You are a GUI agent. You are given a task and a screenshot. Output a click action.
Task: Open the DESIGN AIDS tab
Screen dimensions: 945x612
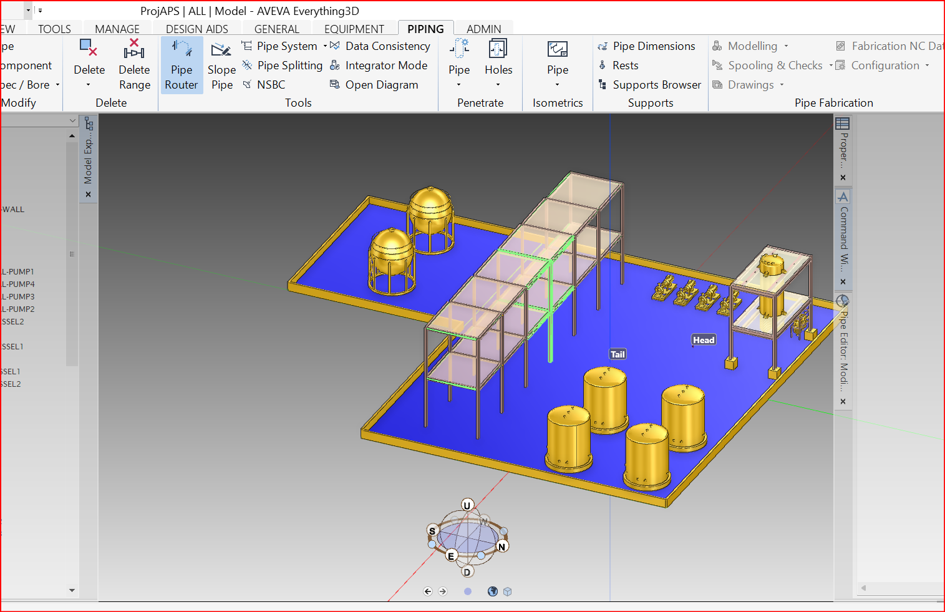[x=196, y=29]
